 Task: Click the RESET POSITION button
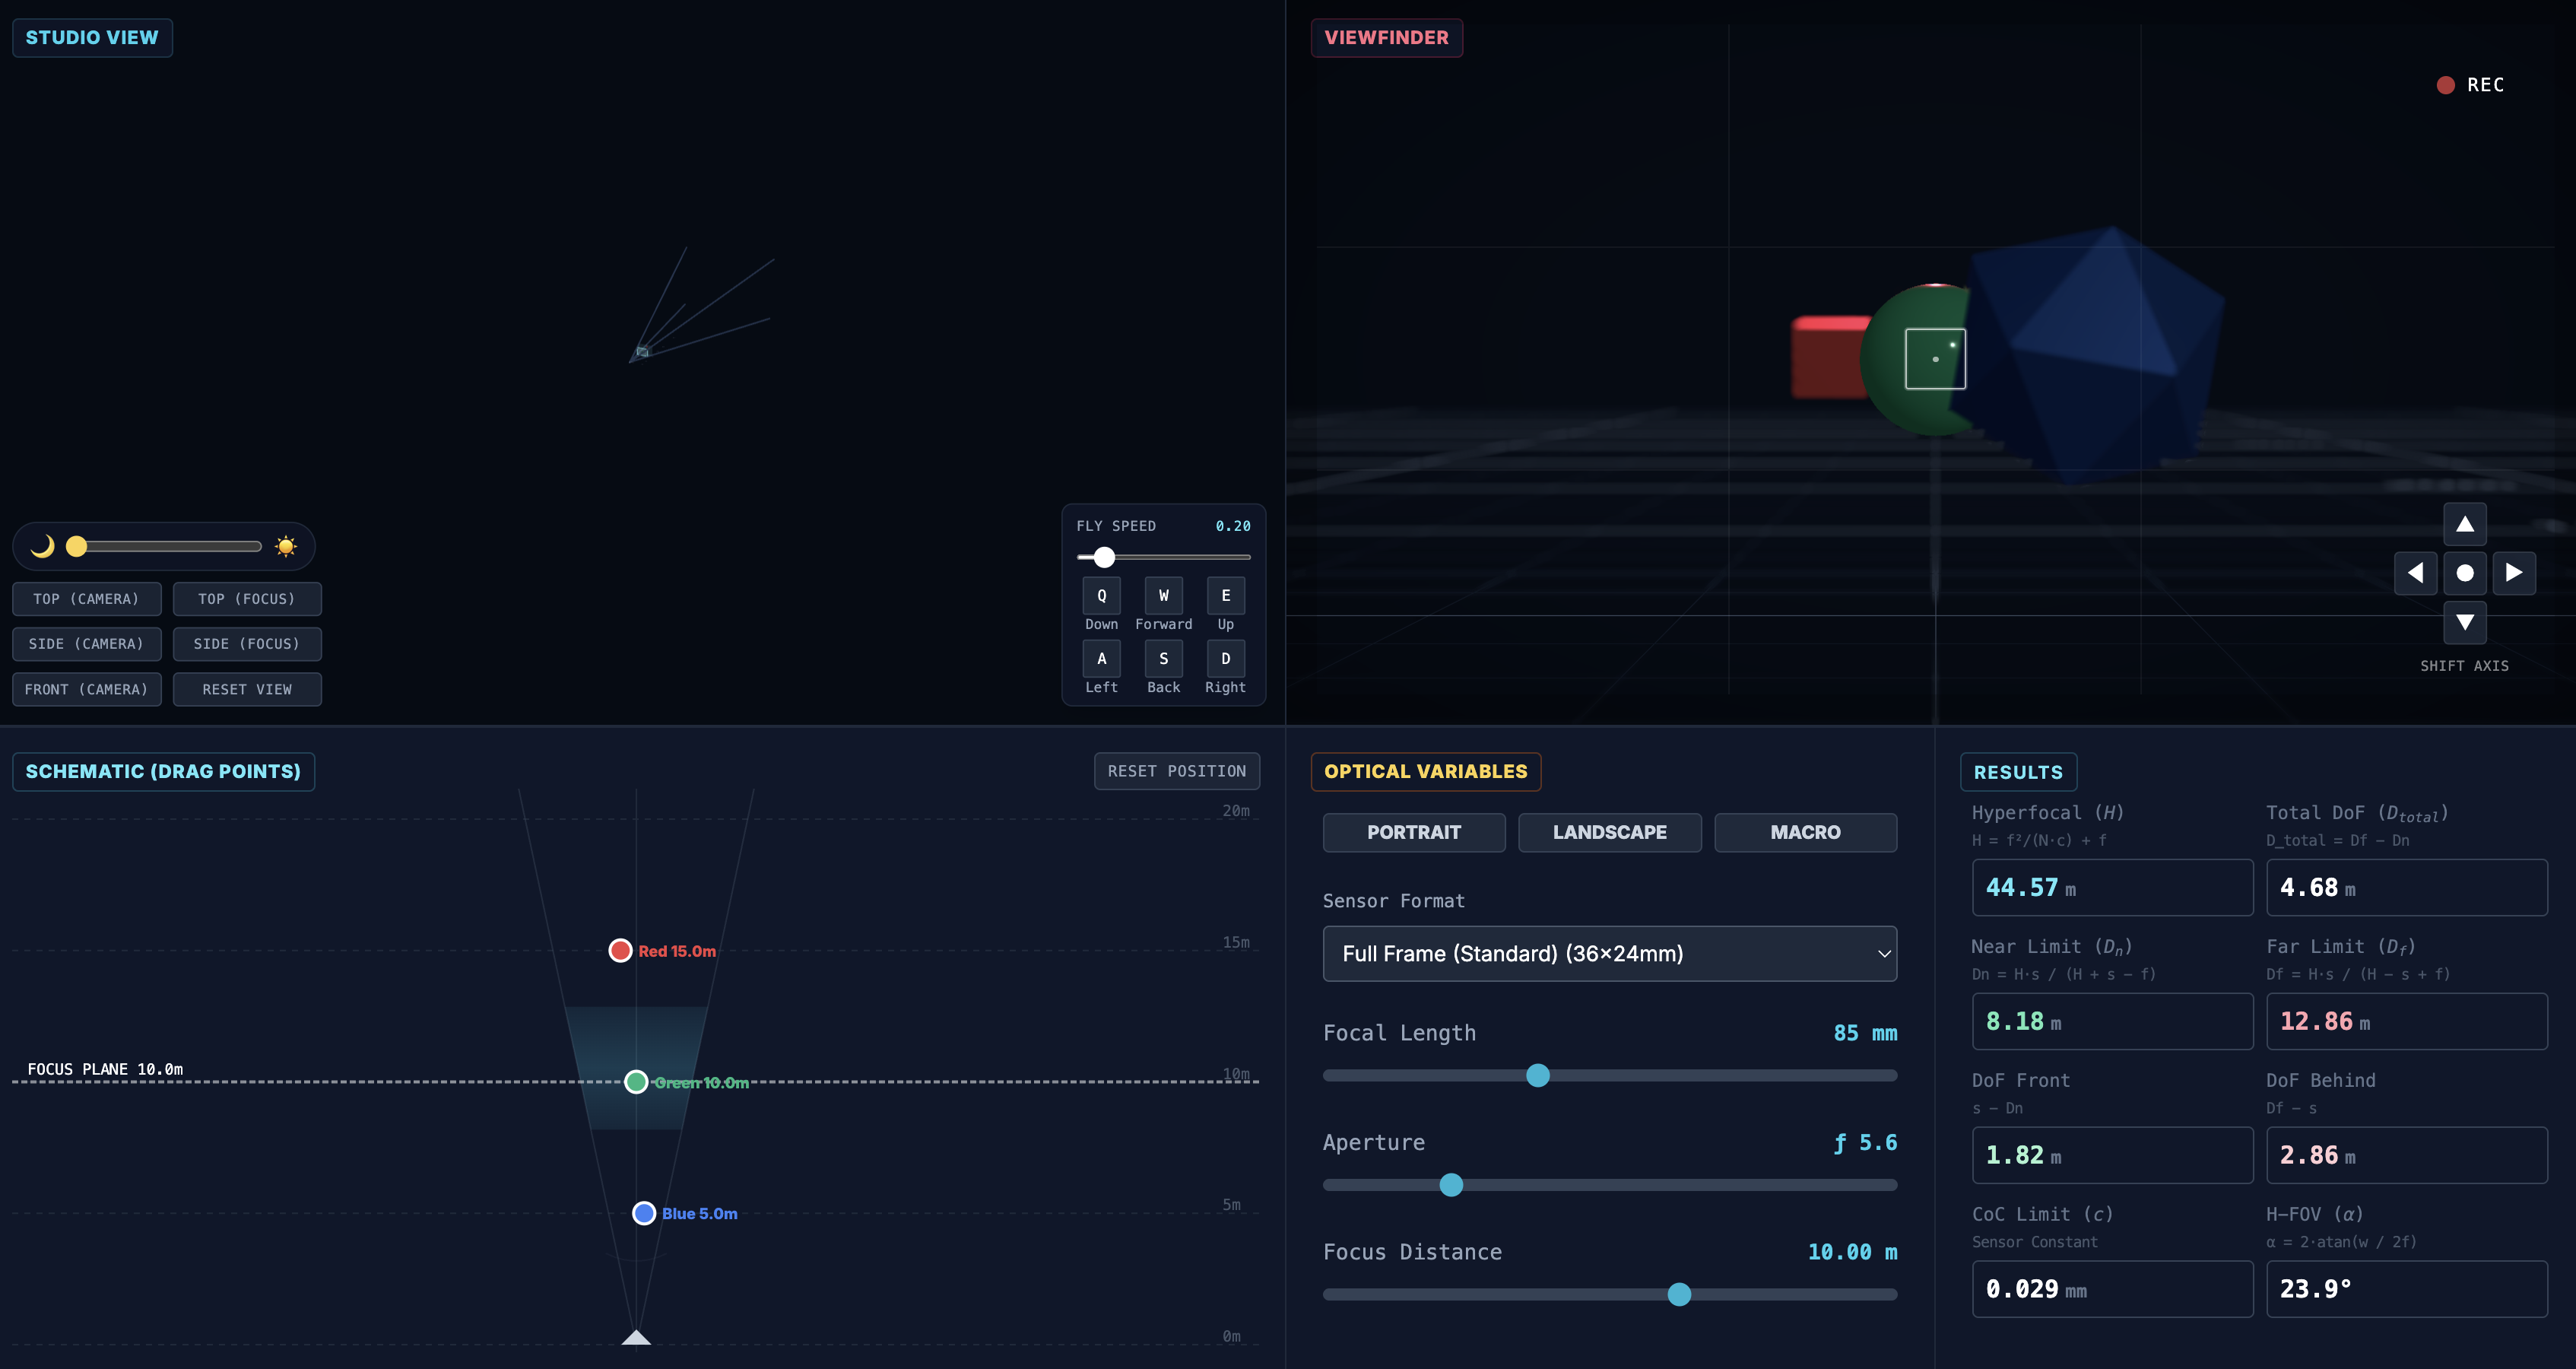(x=1176, y=771)
